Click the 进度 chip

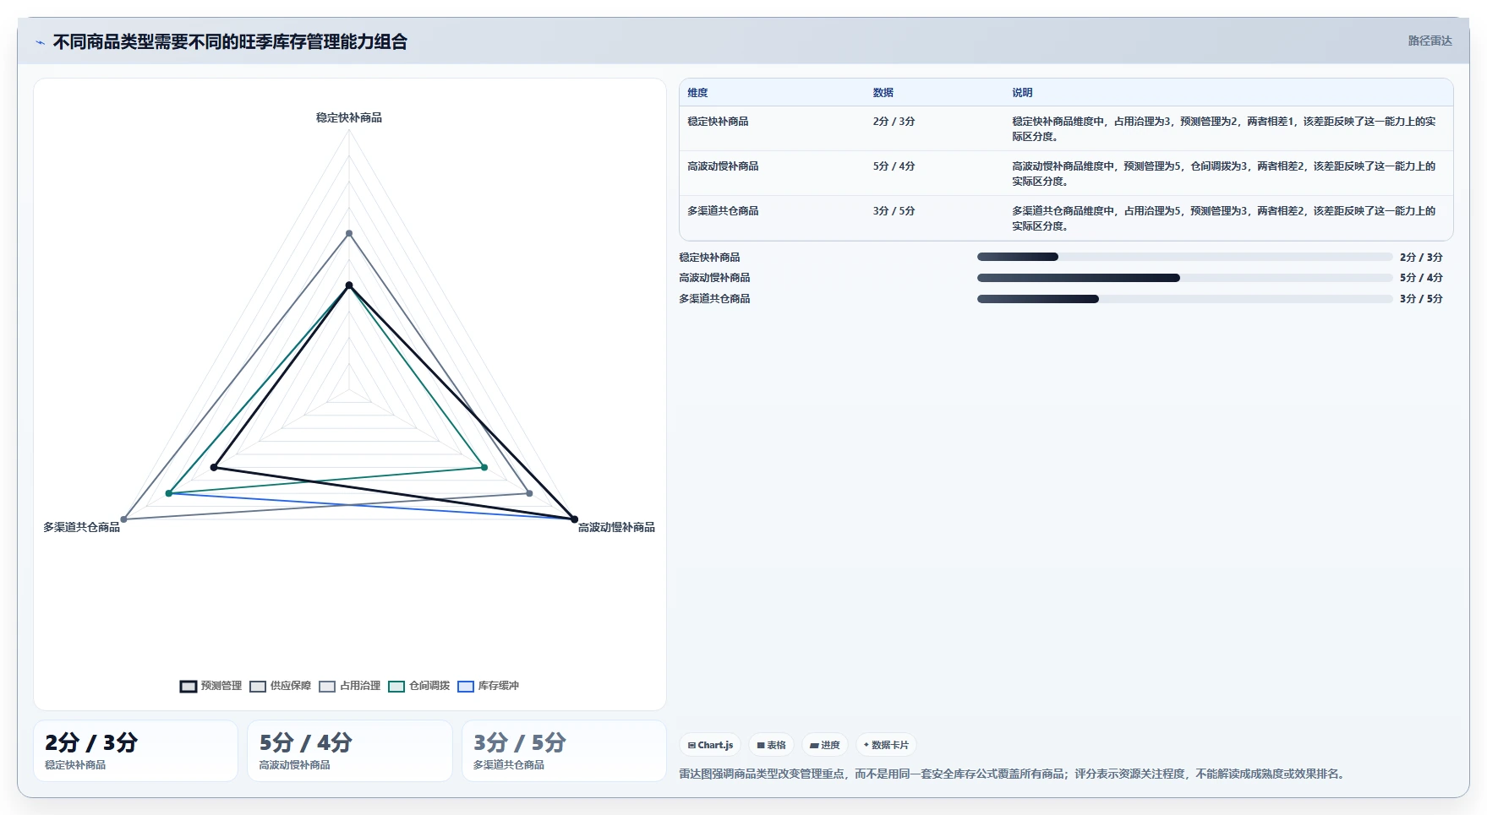824,745
